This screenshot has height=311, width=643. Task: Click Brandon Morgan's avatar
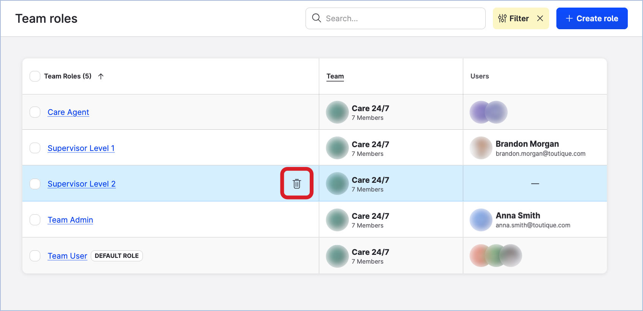click(x=481, y=148)
